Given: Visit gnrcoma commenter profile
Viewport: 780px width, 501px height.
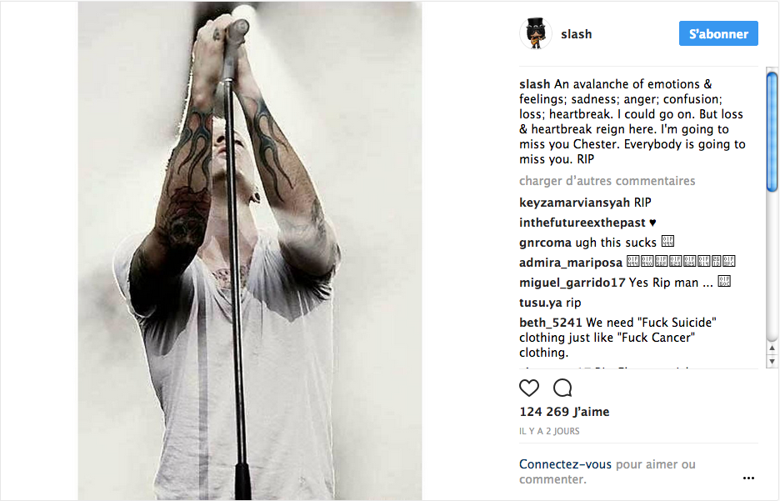Looking at the screenshot, I should click(545, 243).
